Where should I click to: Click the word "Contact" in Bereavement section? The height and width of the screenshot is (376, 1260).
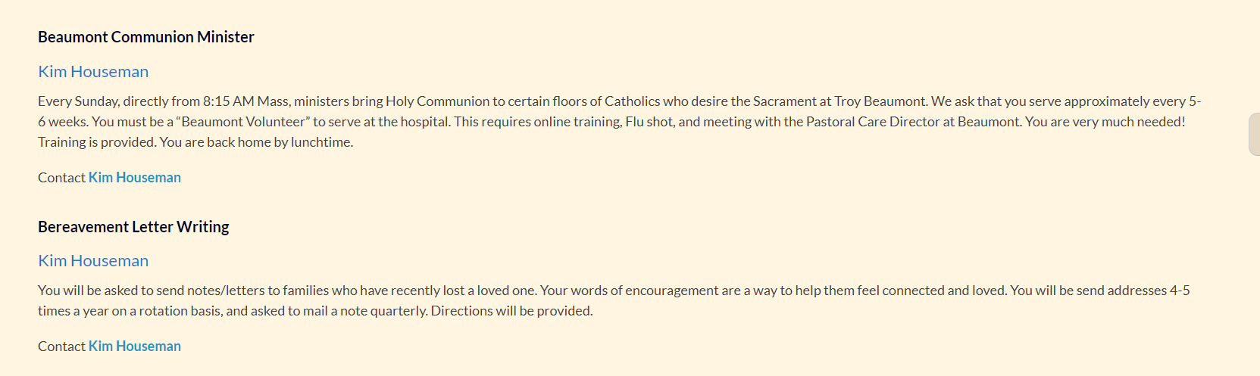point(61,346)
